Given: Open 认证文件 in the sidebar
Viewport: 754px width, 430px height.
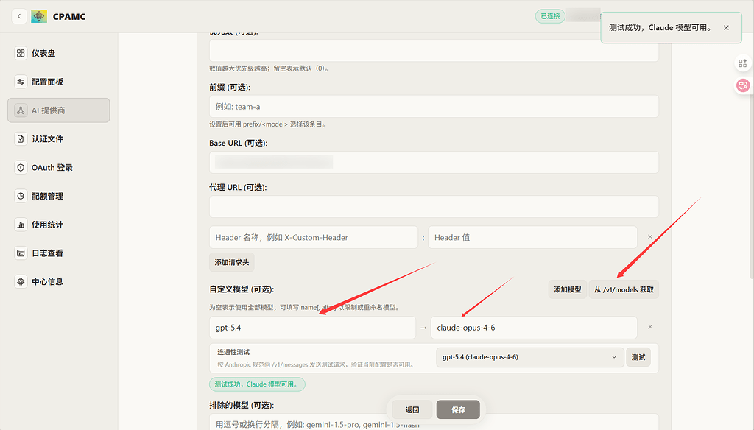Looking at the screenshot, I should click(x=59, y=139).
